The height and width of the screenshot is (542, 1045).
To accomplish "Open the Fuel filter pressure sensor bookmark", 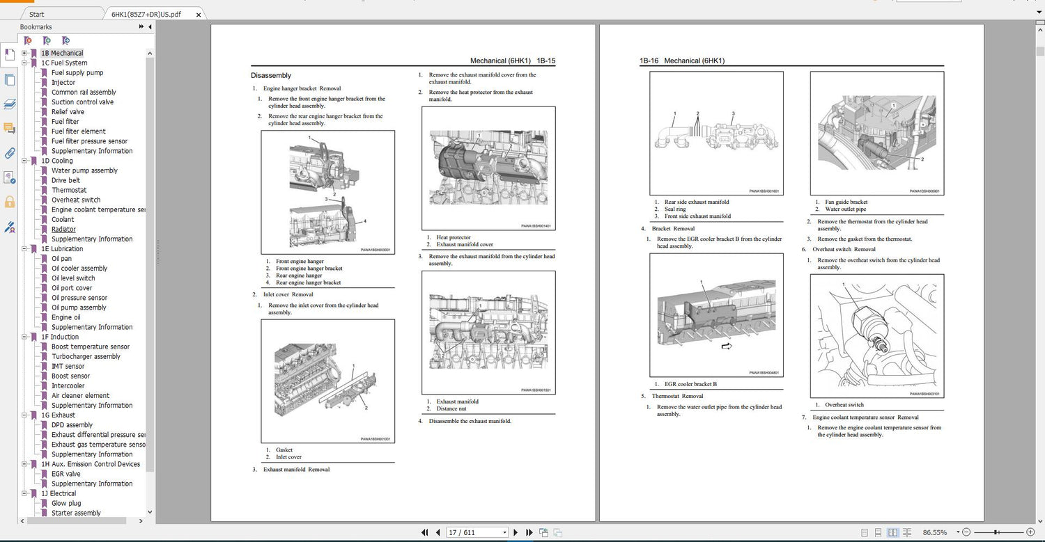I will (x=89, y=141).
